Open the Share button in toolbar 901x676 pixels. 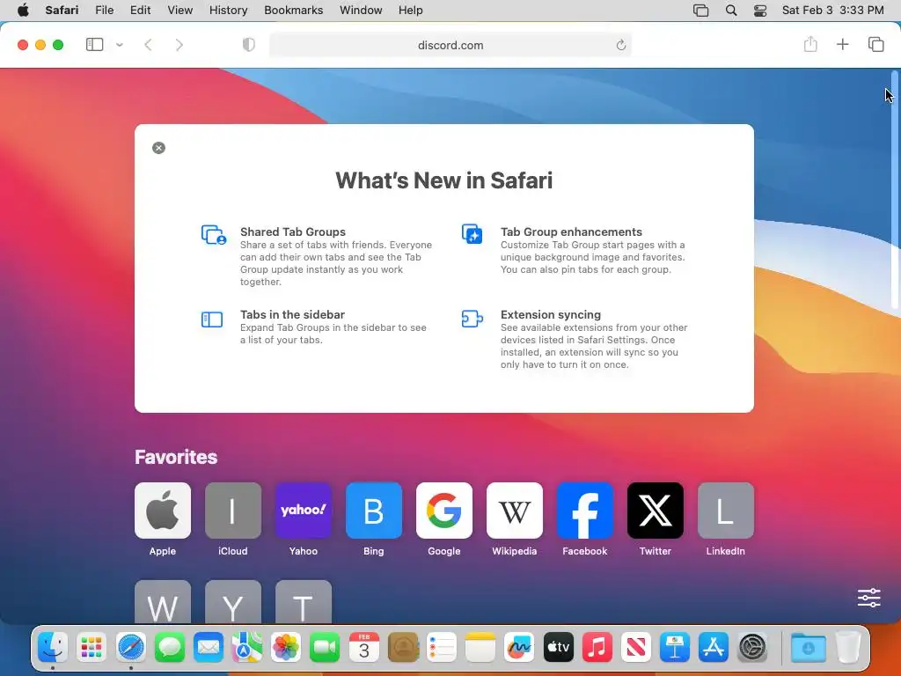[810, 44]
